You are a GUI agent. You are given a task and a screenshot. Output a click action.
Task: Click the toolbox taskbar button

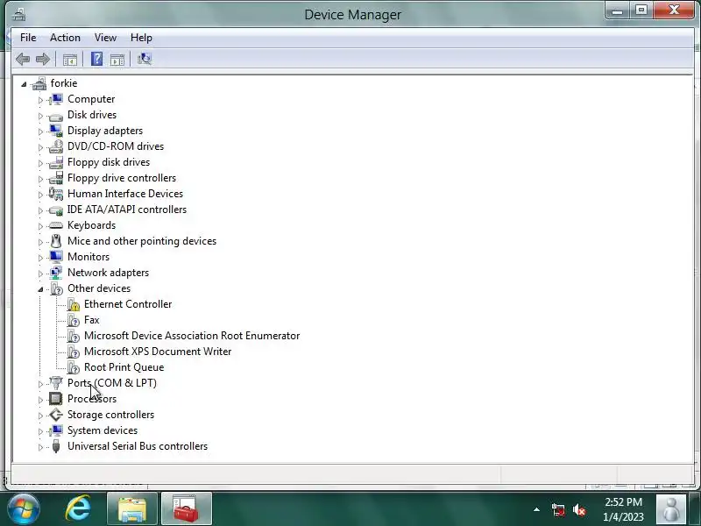pyautogui.click(x=187, y=509)
